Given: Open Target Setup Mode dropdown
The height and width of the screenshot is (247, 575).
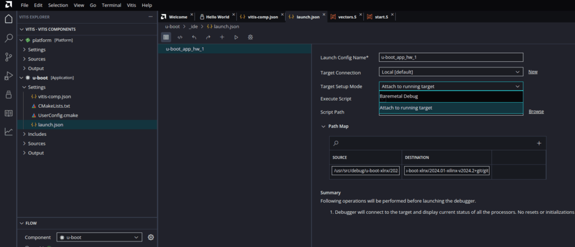Looking at the screenshot, I should click(451, 86).
